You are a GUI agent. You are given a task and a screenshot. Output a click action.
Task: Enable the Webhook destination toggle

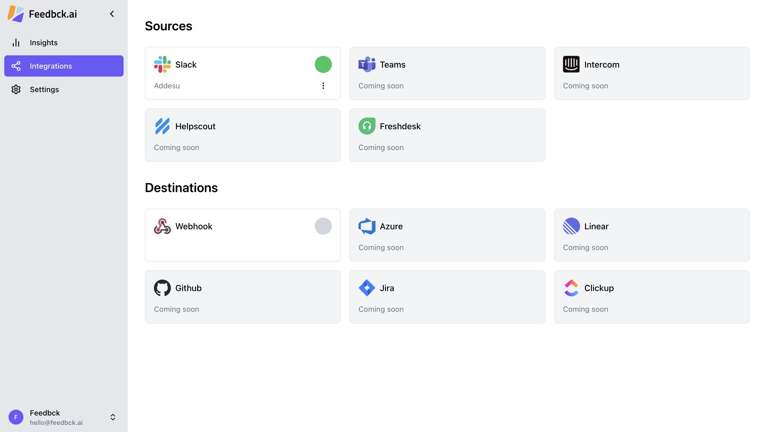[323, 226]
